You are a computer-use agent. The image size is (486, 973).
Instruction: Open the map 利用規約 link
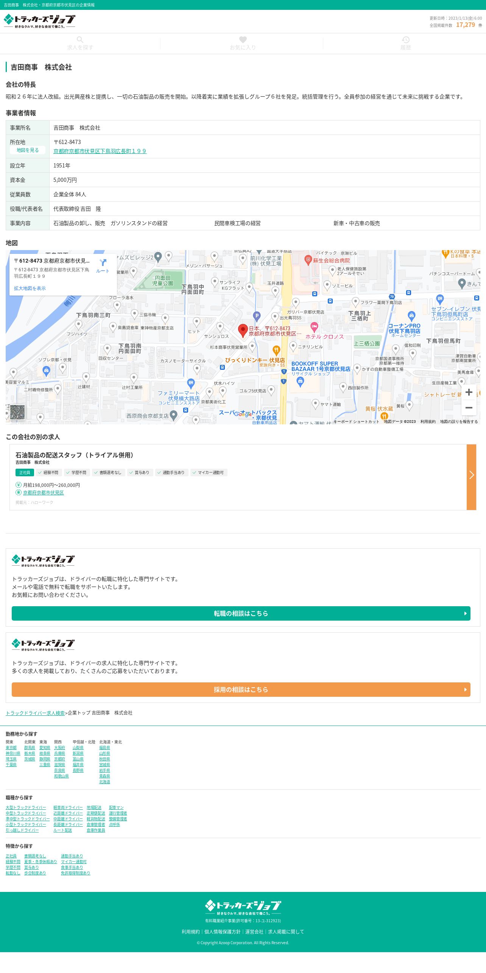coord(428,422)
